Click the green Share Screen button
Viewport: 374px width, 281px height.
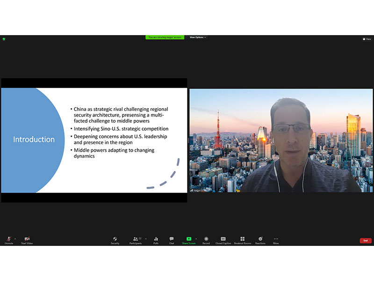tap(189, 240)
